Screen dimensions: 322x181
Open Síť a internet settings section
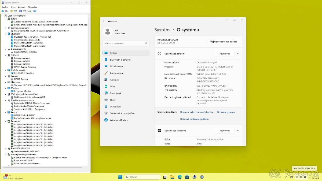(x=116, y=67)
